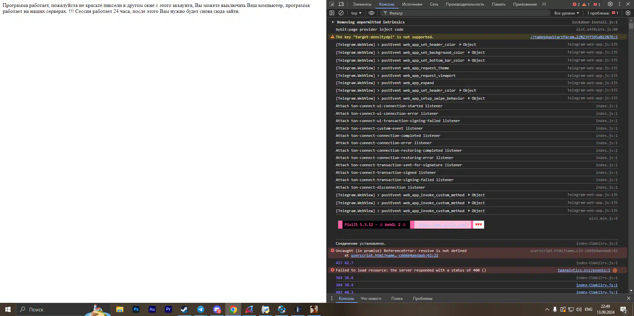Image resolution: width=634 pixels, height=316 pixels.
Task: Open DevTools main settings gear
Action: 610,4
